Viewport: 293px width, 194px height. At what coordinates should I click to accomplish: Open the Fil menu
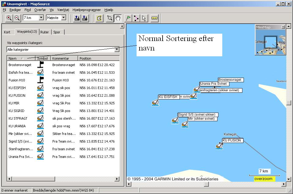pyautogui.click(x=4, y=10)
